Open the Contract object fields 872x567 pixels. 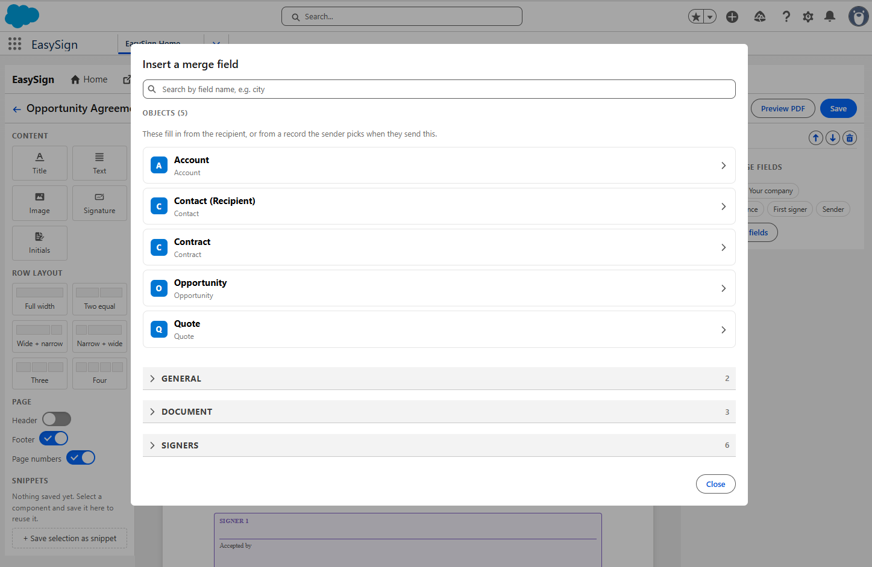pyautogui.click(x=439, y=247)
